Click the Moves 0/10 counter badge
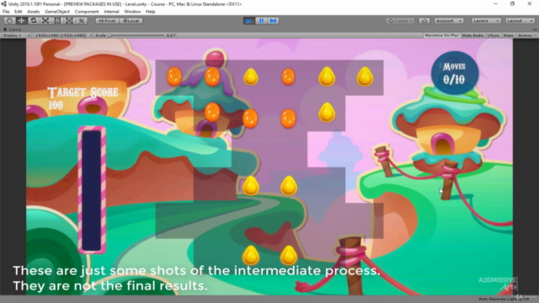This screenshot has width=539, height=303. (455, 73)
